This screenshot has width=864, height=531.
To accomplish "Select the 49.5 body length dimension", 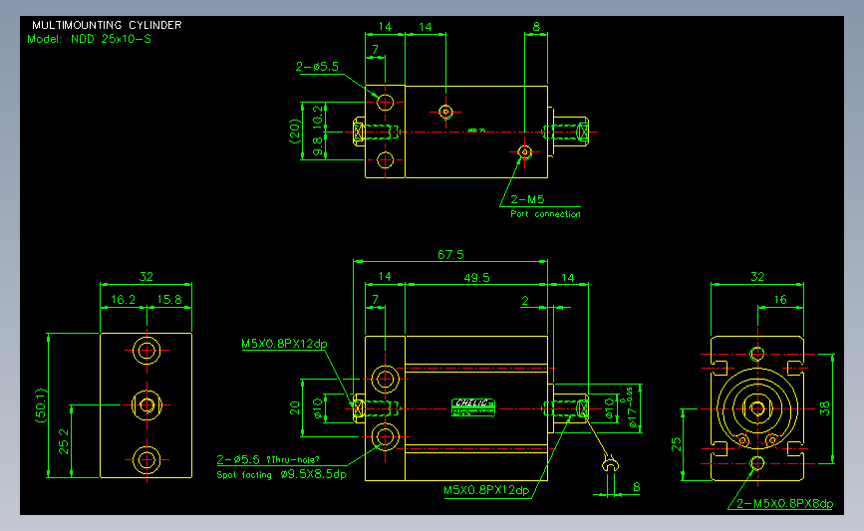I will [x=476, y=278].
